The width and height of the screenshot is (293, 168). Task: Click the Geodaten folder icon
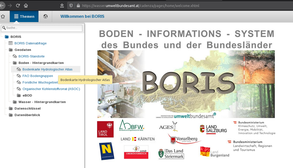11,50
